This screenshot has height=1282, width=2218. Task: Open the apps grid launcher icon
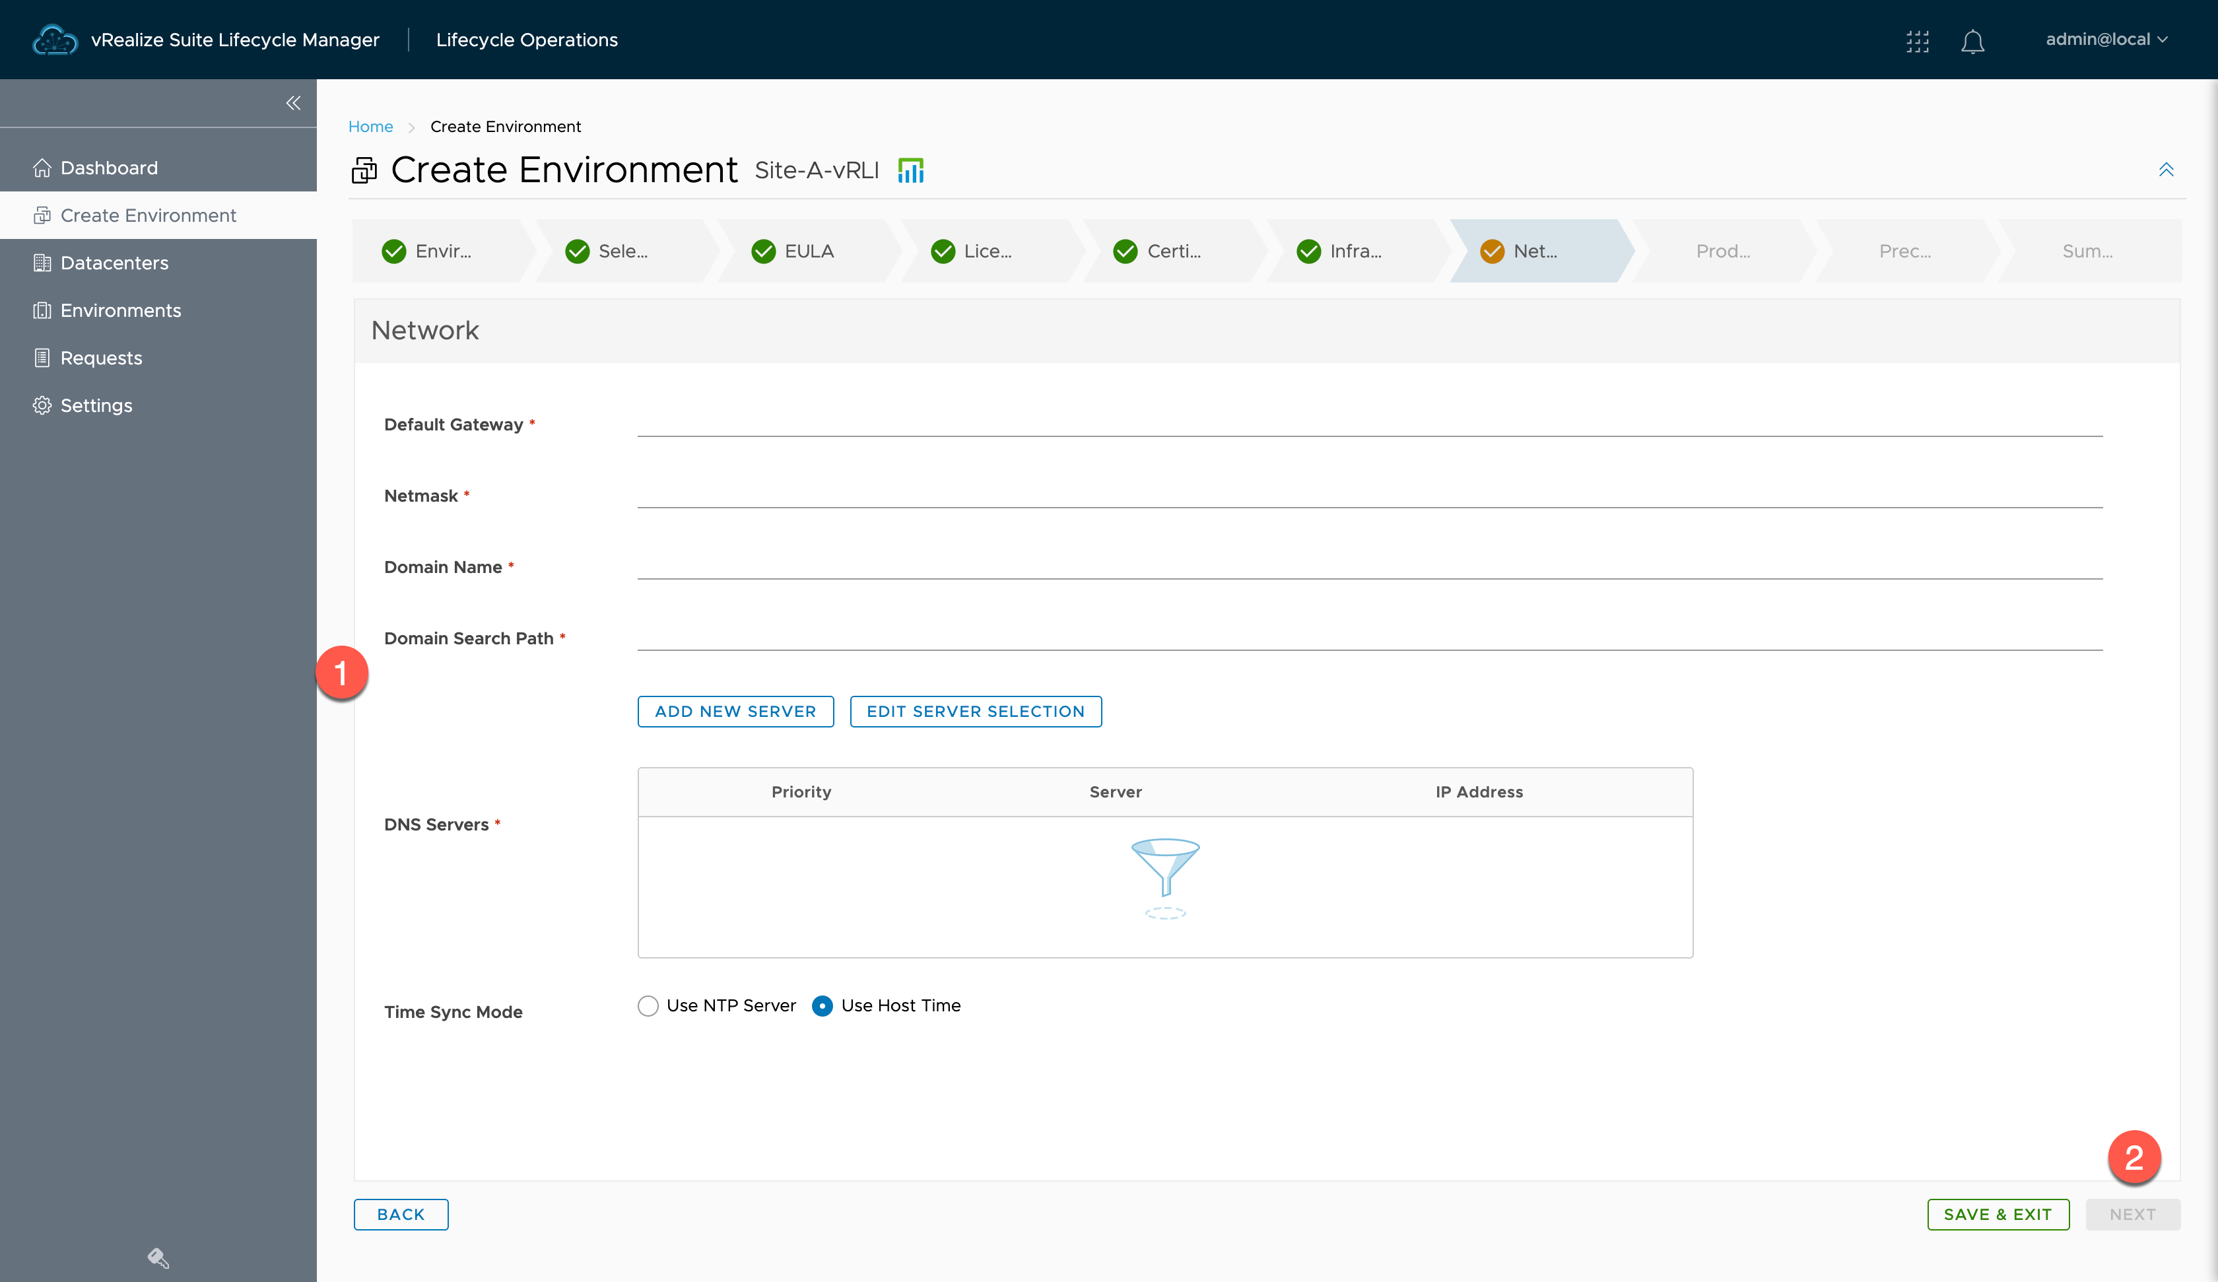[1917, 40]
